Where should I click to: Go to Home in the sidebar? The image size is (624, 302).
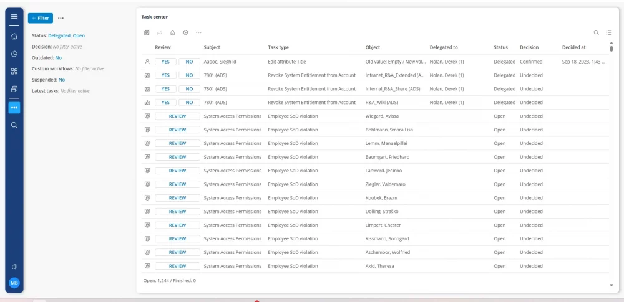14,36
